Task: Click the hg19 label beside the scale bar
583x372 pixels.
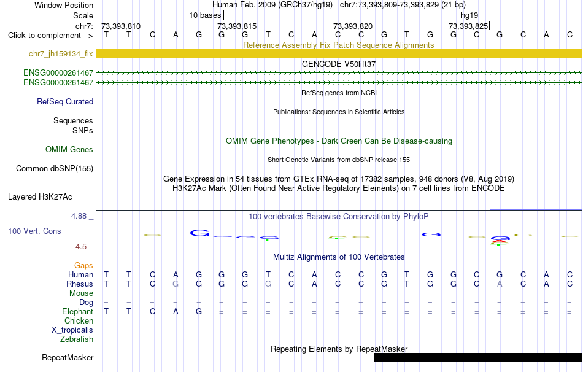Action: pos(469,15)
